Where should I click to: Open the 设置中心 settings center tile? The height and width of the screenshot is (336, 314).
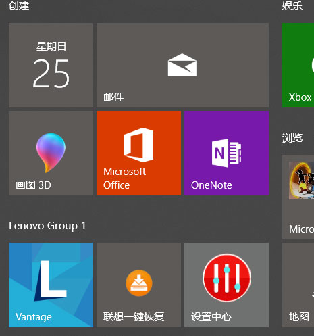226,285
